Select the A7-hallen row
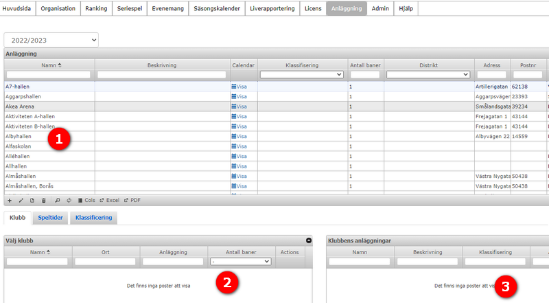This screenshot has width=549, height=303. pos(277,87)
